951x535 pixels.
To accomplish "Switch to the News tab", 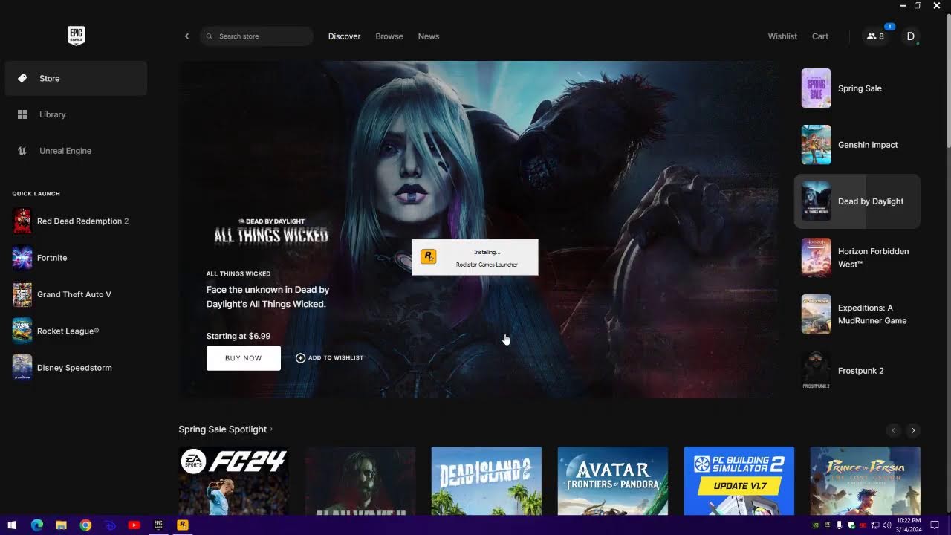I will (x=429, y=36).
